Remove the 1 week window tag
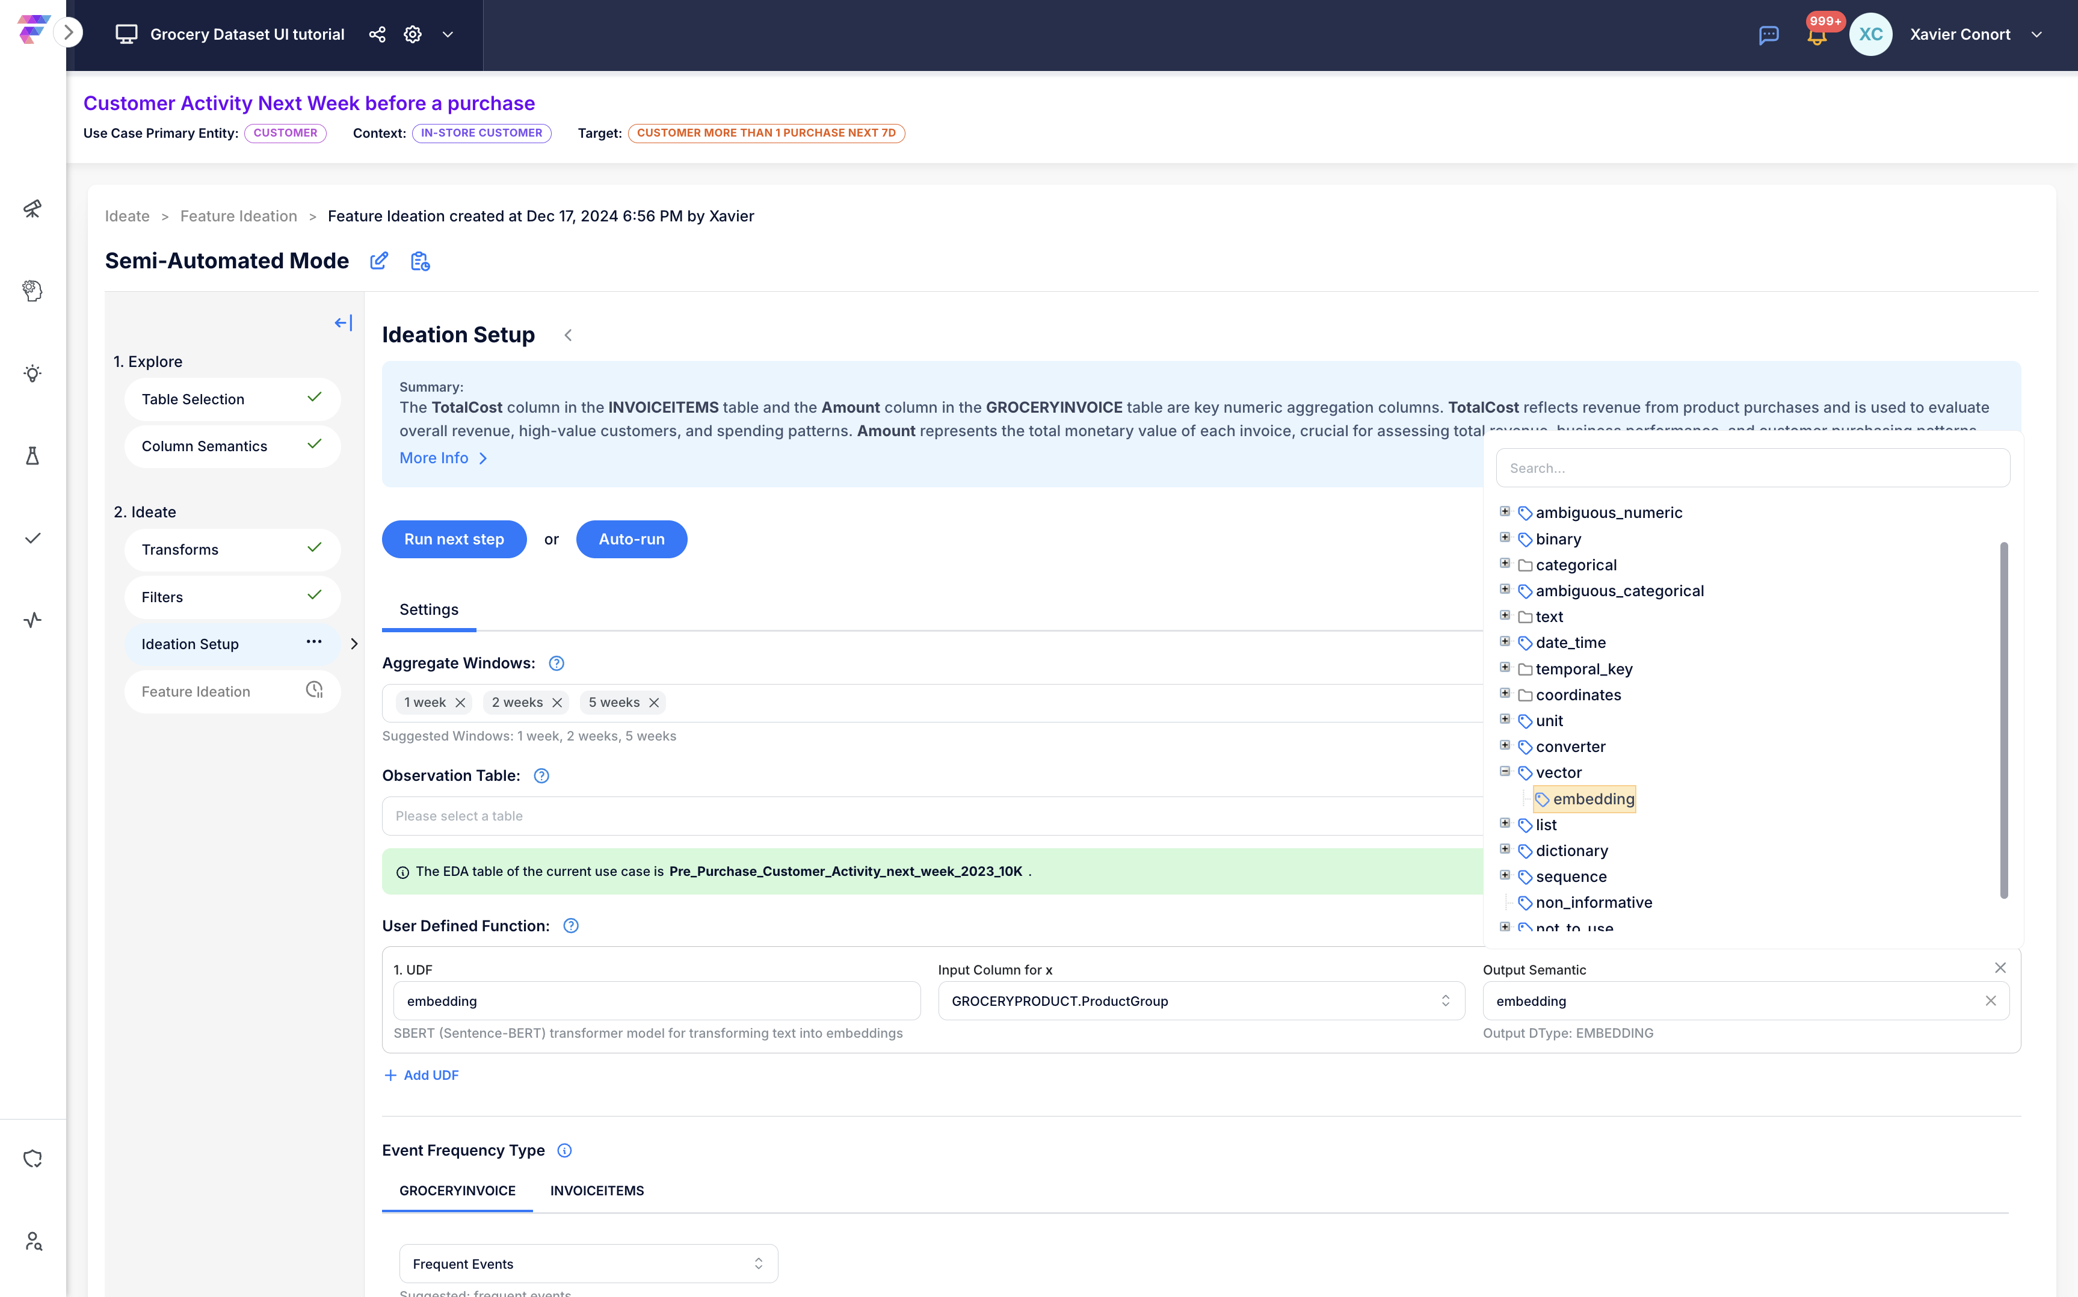 [460, 703]
